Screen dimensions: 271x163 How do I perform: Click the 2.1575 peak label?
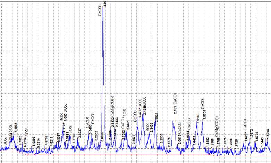point(169,142)
